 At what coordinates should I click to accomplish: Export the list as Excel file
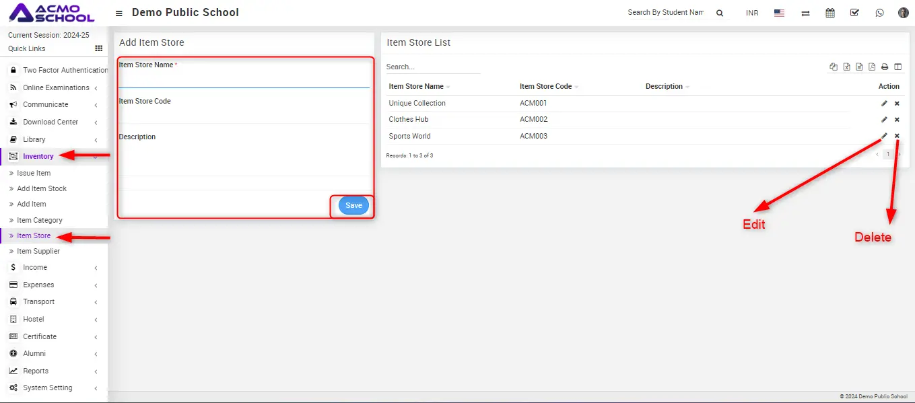tap(846, 67)
